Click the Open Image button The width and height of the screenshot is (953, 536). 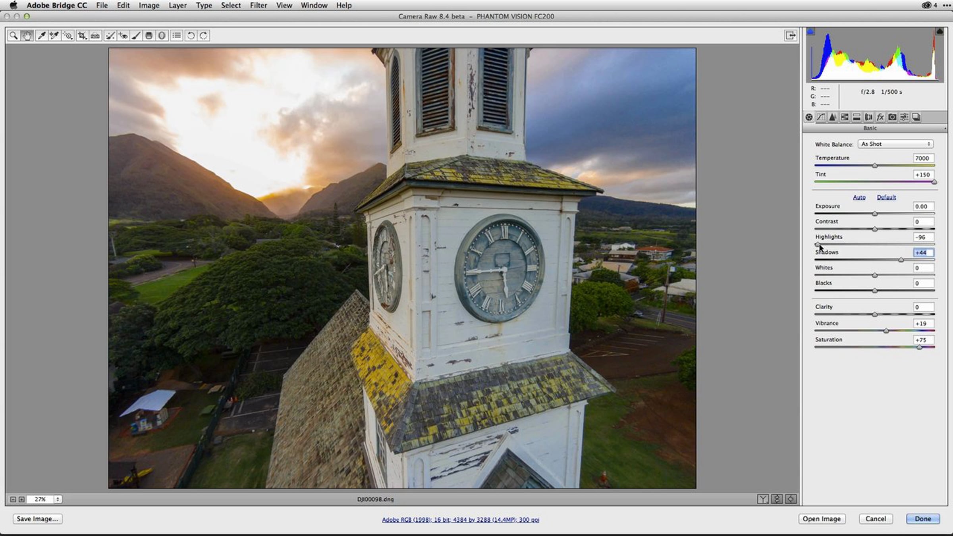point(822,519)
